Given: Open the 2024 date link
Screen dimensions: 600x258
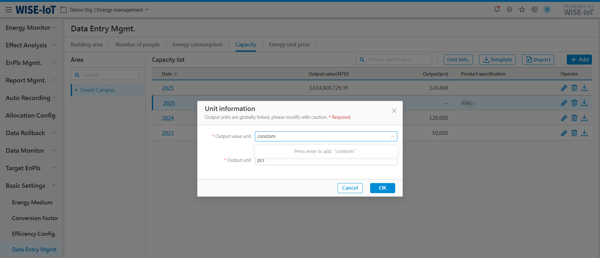Looking at the screenshot, I should 168,118.
